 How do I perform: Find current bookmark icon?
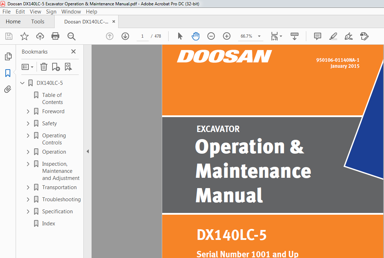[x=68, y=67]
